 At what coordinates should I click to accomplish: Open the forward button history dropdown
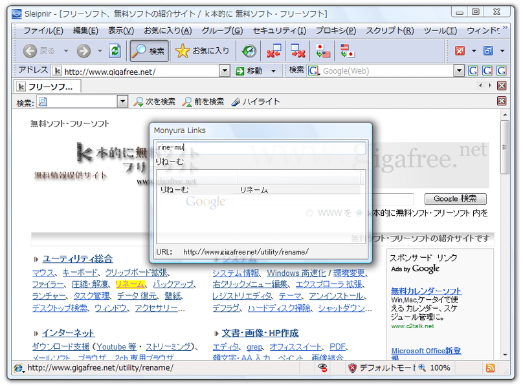(100, 51)
